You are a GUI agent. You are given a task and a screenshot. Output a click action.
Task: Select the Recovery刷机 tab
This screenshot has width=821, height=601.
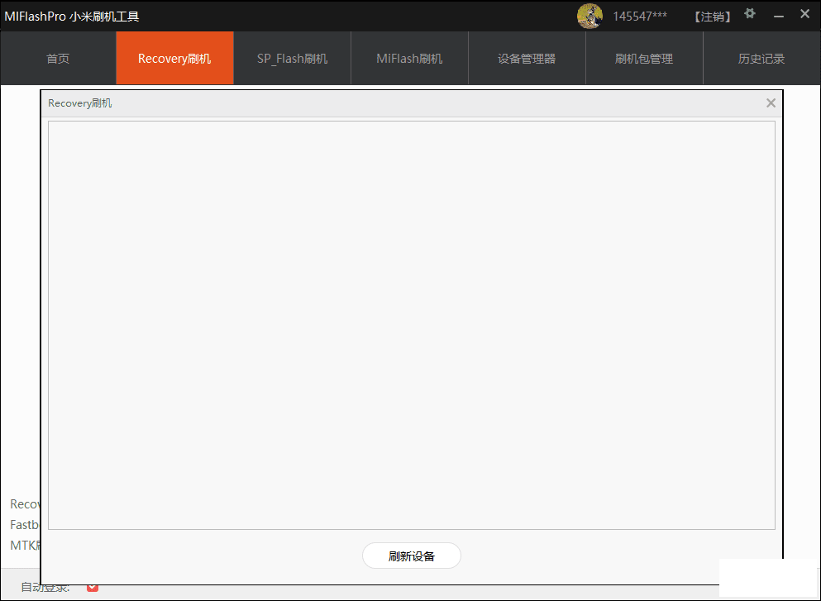point(175,58)
